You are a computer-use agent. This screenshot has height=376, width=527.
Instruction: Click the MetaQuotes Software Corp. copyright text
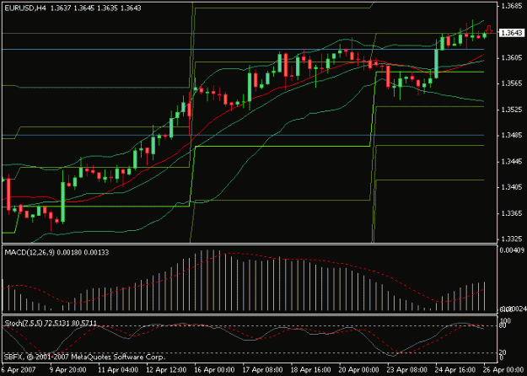pyautogui.click(x=84, y=357)
